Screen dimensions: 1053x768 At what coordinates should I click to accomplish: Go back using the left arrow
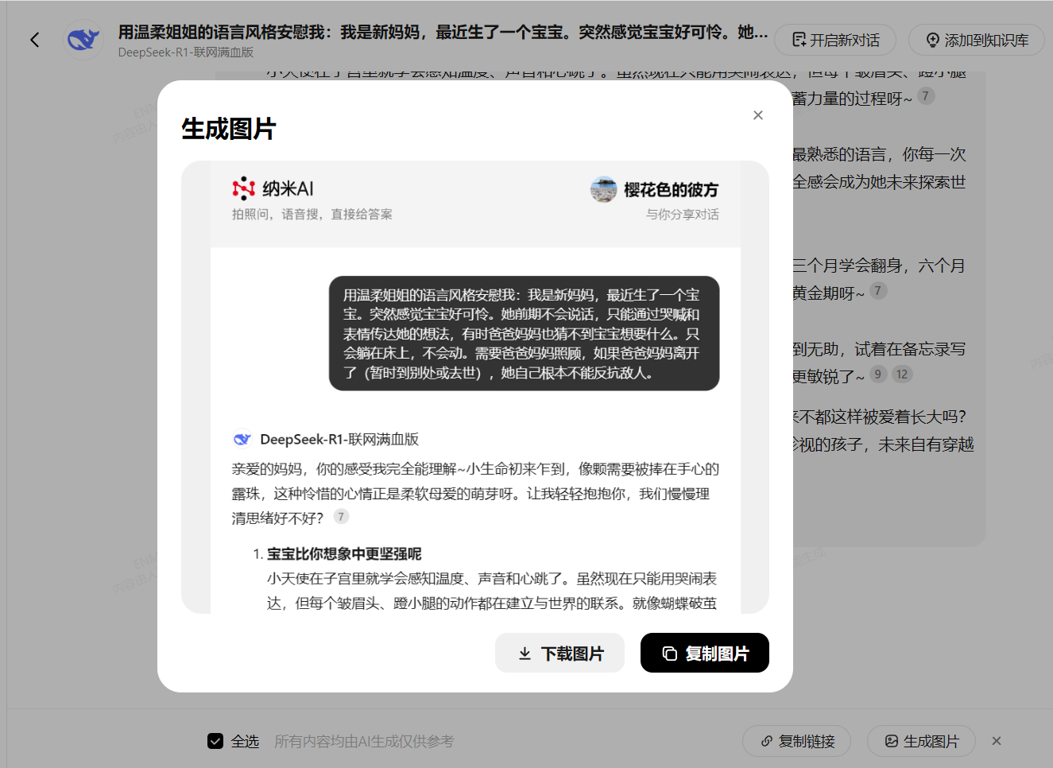[x=34, y=40]
